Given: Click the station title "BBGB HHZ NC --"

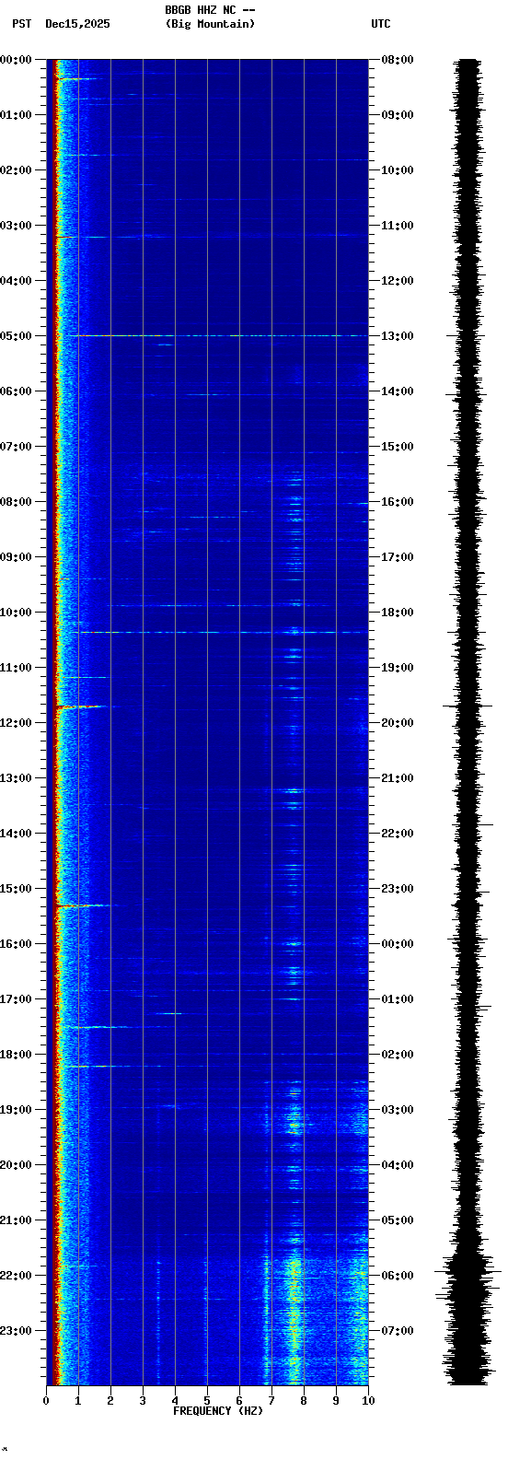Looking at the screenshot, I should click(210, 10).
